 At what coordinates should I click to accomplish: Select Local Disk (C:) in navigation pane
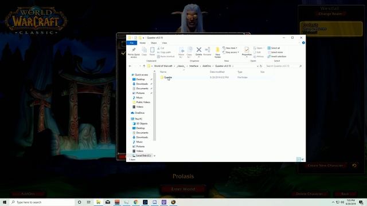(x=142, y=156)
